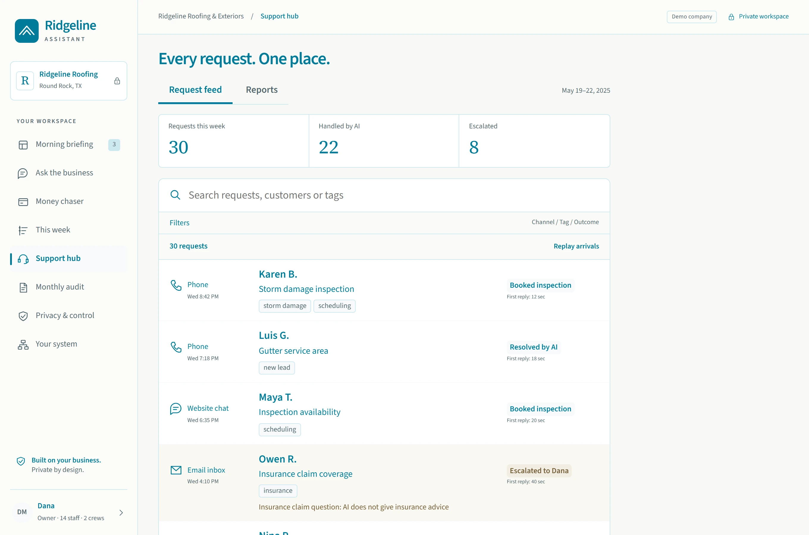Image resolution: width=809 pixels, height=535 pixels.
Task: Click the Resolved by AI badge
Action: pyautogui.click(x=533, y=347)
